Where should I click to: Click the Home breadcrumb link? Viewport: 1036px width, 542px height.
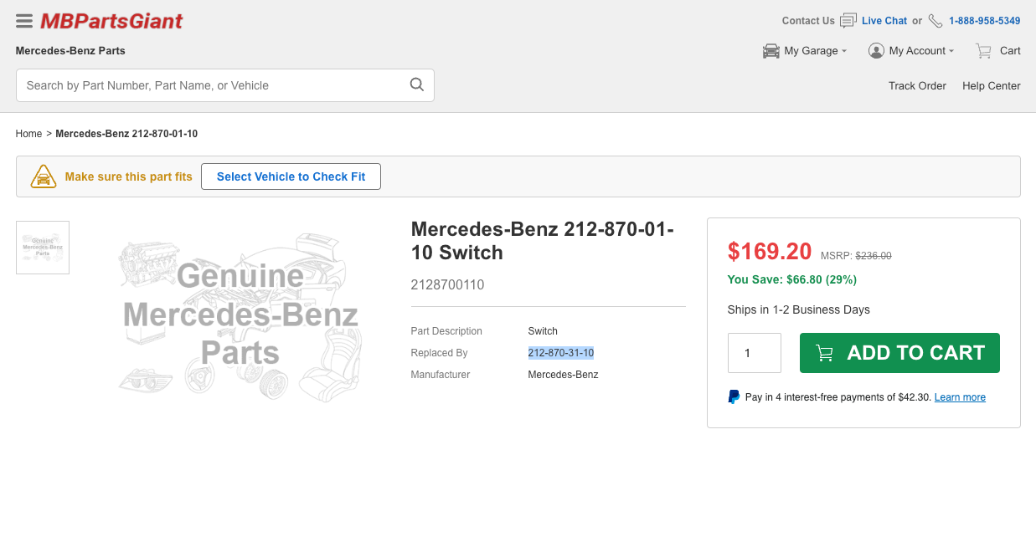tap(28, 134)
